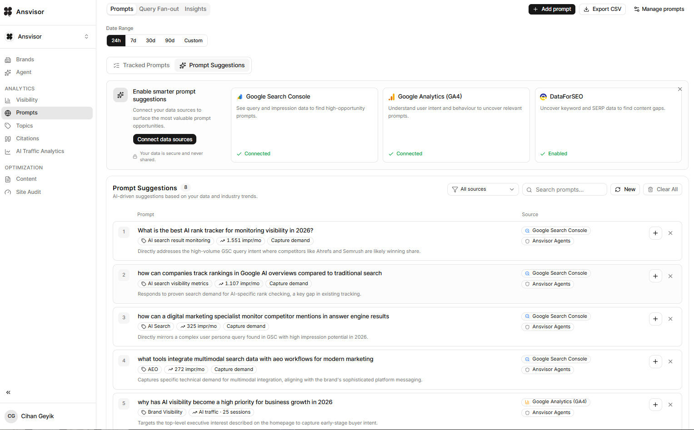Click 'Google Analytics (GA4)' source on prompt 5
Viewport: 694px width, 430px height.
556,402
